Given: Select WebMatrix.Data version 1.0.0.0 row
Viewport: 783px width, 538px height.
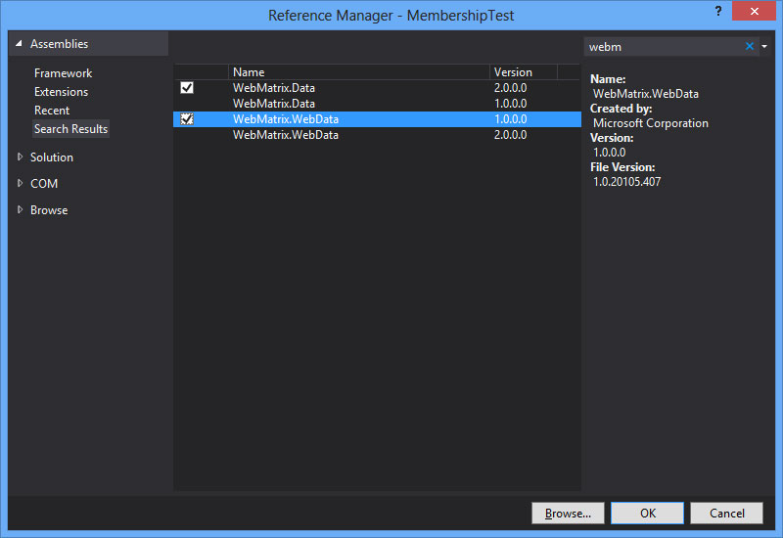Looking at the screenshot, I should (377, 104).
